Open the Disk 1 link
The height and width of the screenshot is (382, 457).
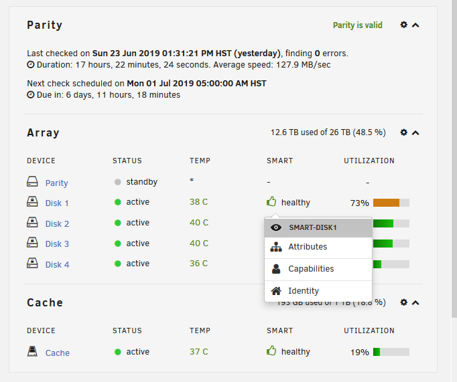(x=57, y=203)
